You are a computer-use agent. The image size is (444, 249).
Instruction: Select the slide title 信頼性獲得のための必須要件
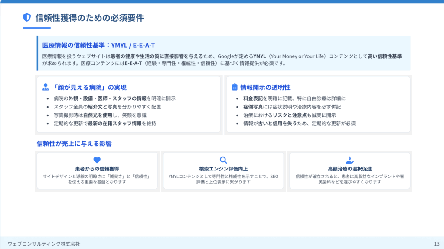89,18
